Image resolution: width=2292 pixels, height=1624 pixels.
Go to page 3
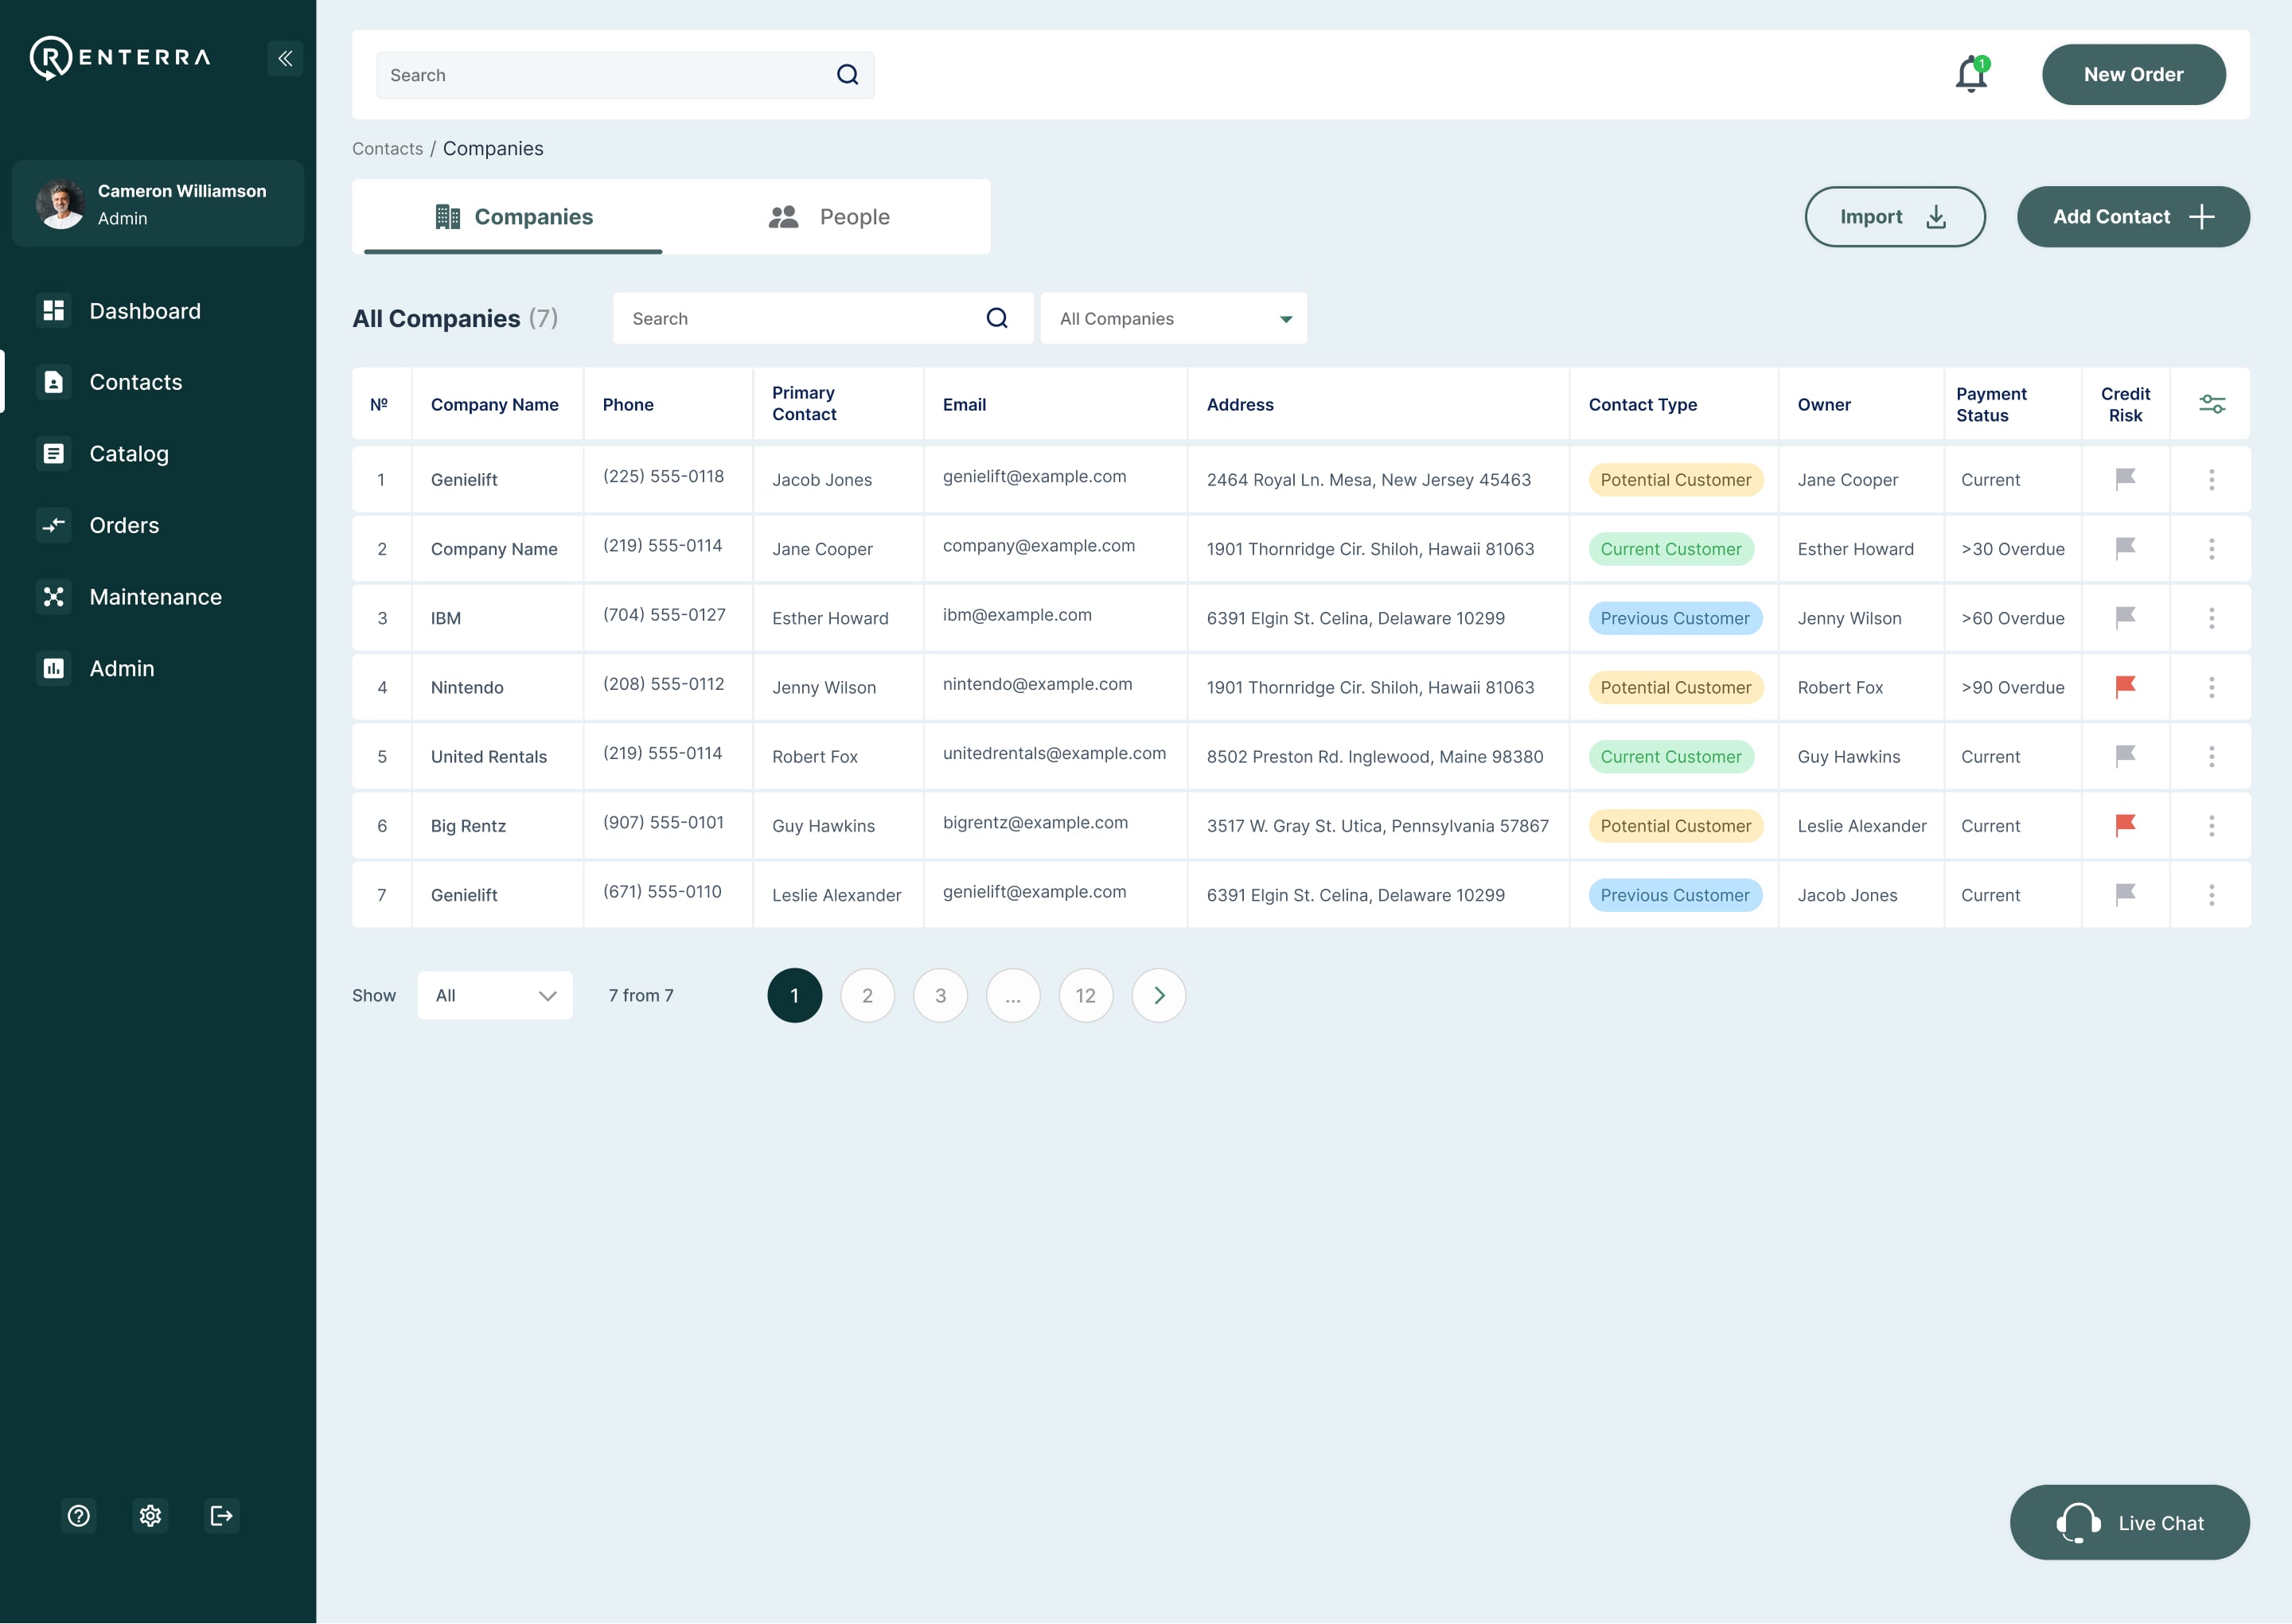940,995
